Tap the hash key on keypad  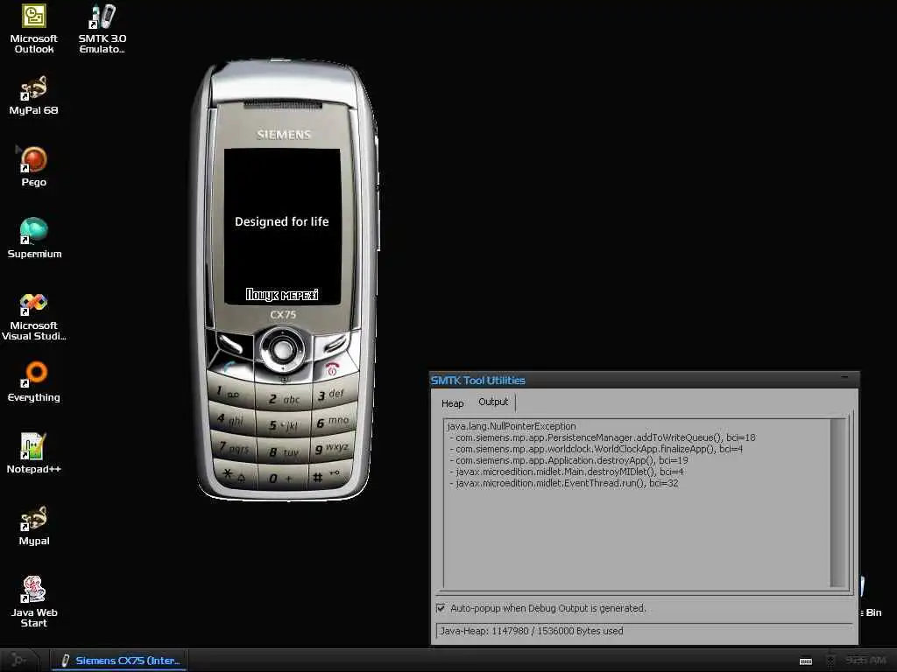coord(330,475)
